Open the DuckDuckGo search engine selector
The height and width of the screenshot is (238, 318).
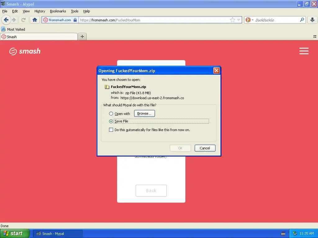coord(249,20)
